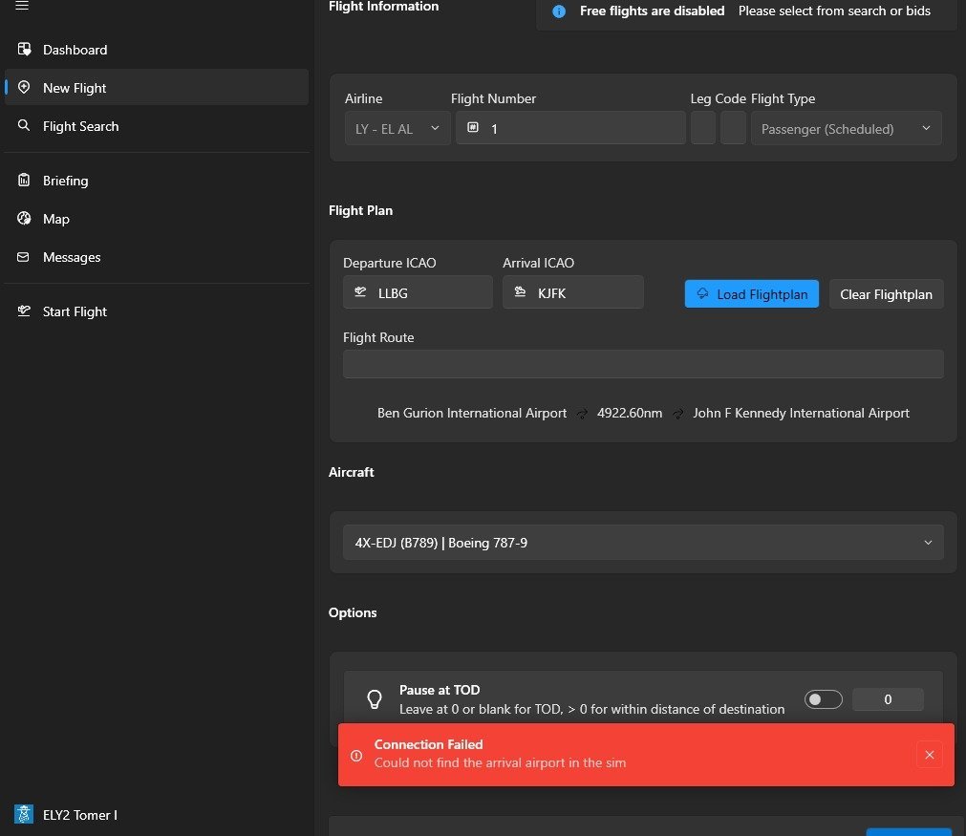Click the Pause at TOD lightbulb icon
Screen dimensions: 966x836
click(x=375, y=699)
